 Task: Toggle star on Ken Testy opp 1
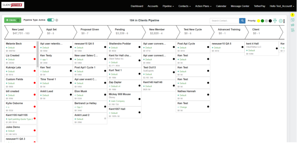41,59
